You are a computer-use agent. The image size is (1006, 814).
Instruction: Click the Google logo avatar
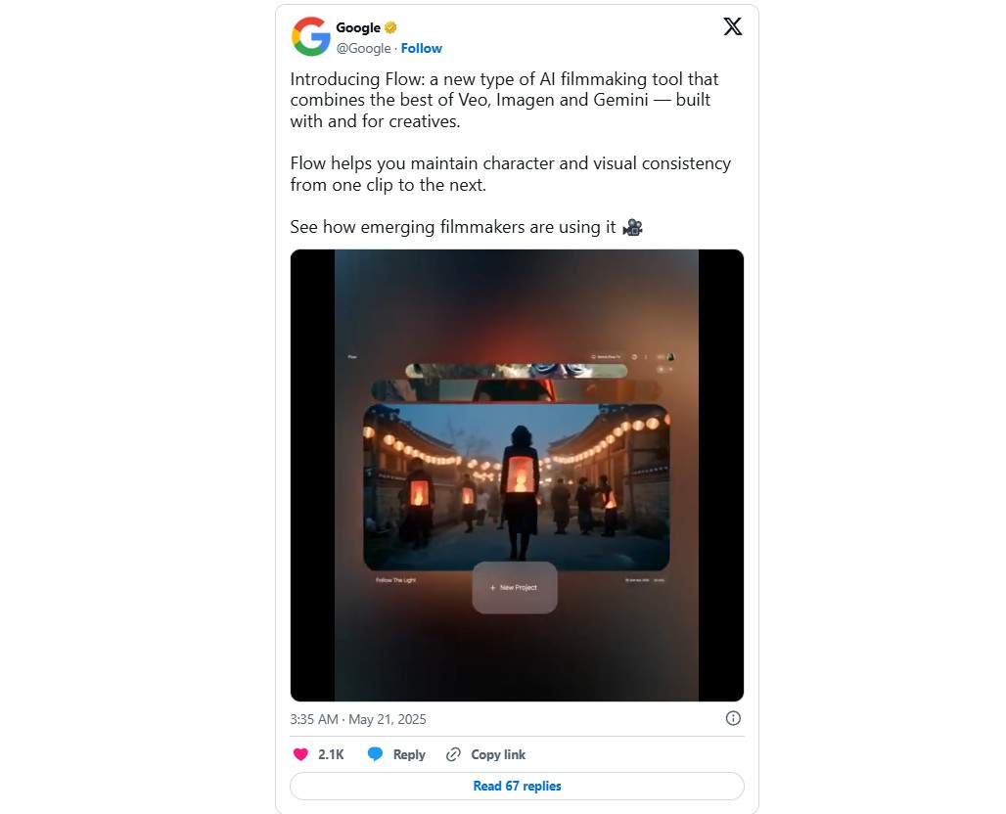[x=310, y=36]
